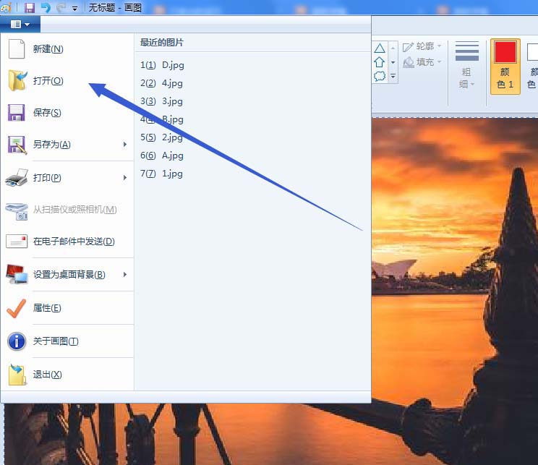Open recent picture 3.jpg
538x465 pixels.
[252, 101]
